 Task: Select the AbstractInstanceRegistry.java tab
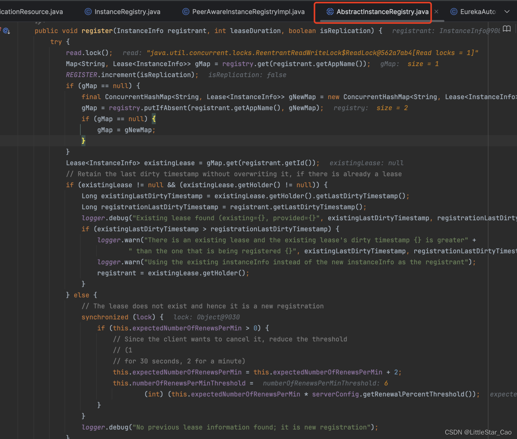coord(377,12)
